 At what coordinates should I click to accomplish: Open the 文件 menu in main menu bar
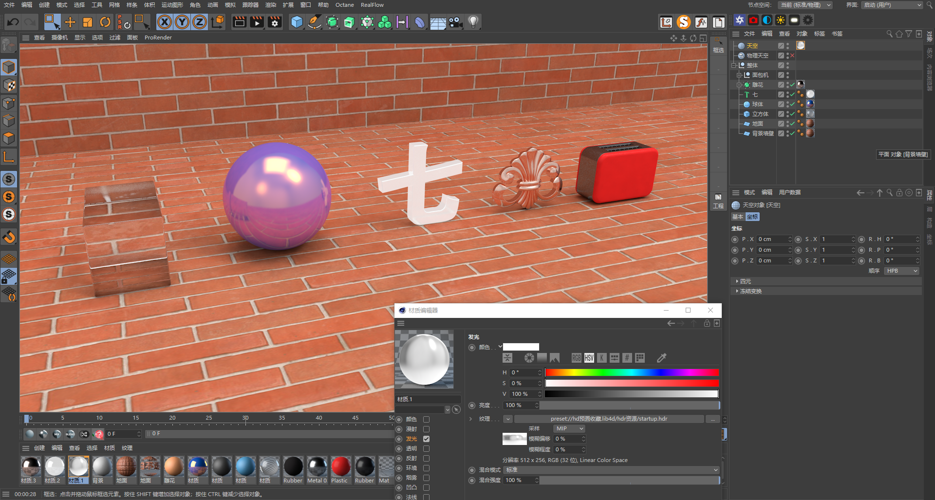pos(9,5)
